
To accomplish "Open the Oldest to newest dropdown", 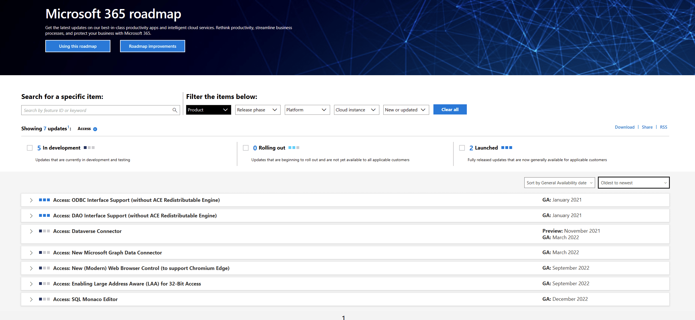I will pyautogui.click(x=634, y=183).
